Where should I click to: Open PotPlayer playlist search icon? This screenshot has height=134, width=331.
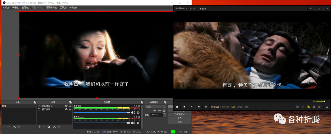308,107
